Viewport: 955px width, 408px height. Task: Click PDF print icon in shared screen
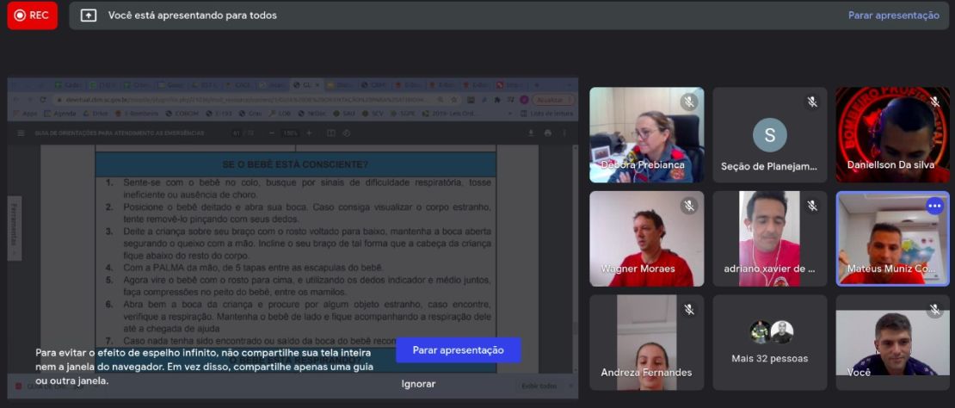click(547, 133)
